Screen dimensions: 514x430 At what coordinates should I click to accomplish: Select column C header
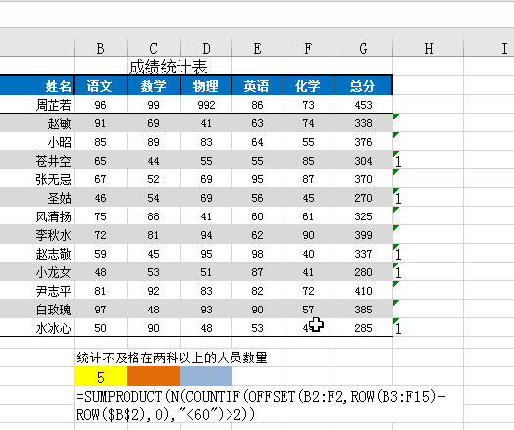[x=153, y=48]
